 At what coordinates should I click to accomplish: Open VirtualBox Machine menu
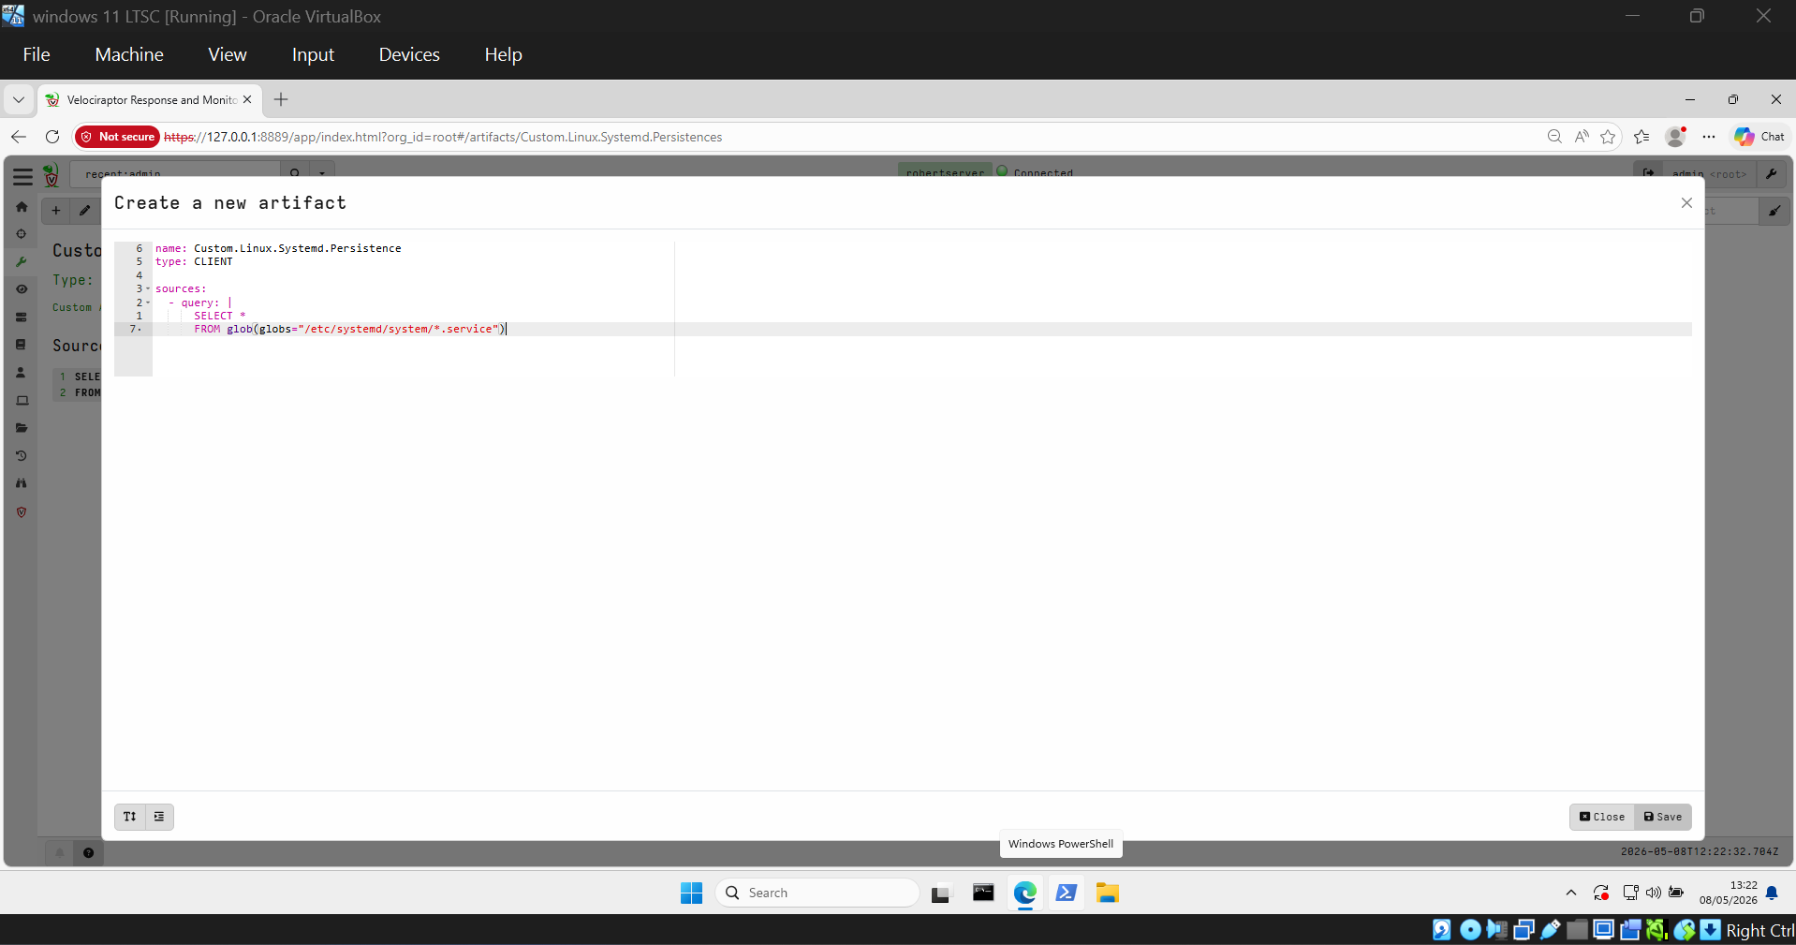[129, 54]
